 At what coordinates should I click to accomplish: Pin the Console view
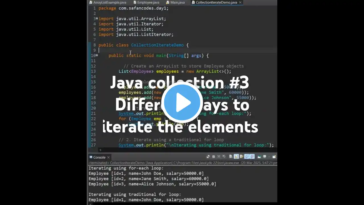point(259,157)
